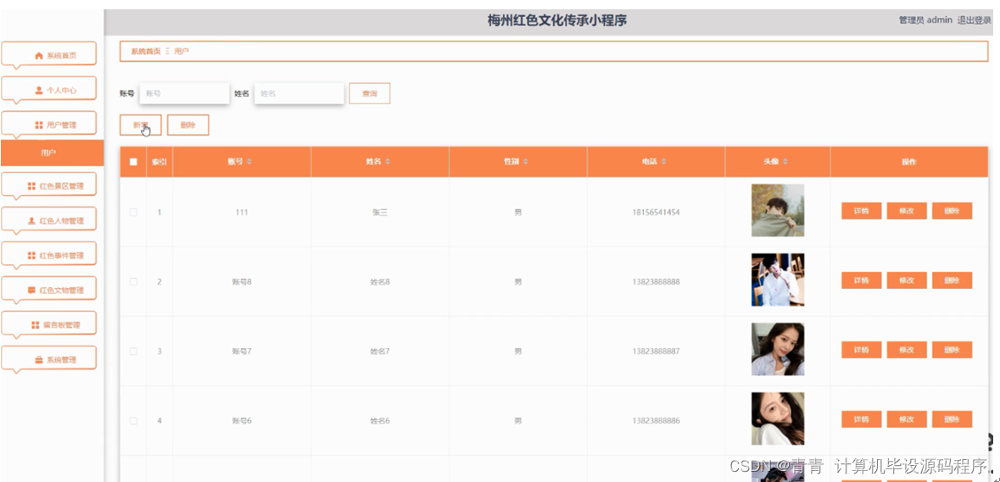Click 删除 for 账号7
This screenshot has height=482, width=1000.
pos(953,350)
